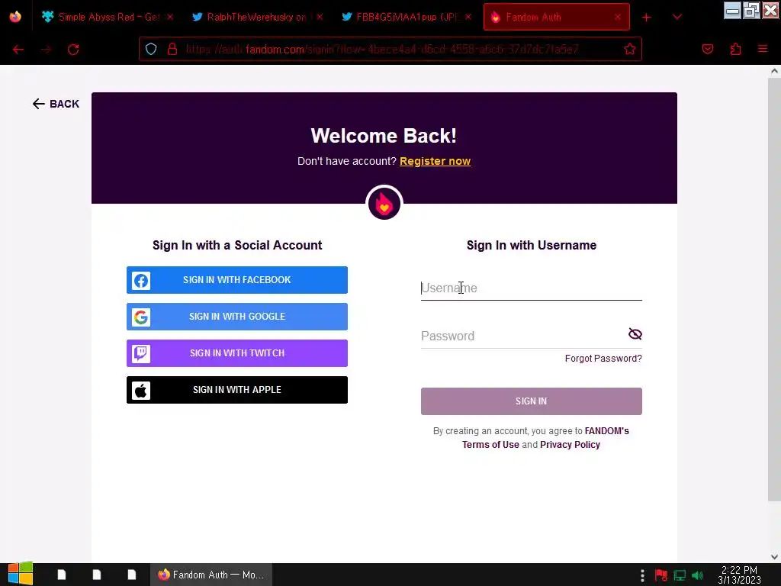Viewport: 781px width, 586px height.
Task: Select the Fandom Auth tab
Action: coord(556,17)
